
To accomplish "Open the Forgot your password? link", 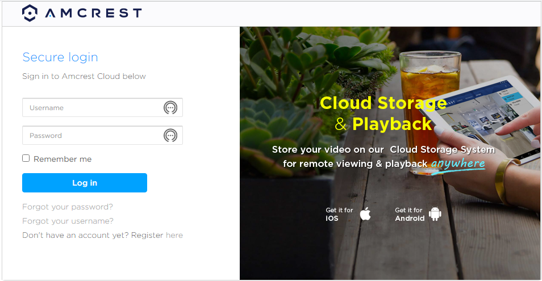I will point(68,207).
